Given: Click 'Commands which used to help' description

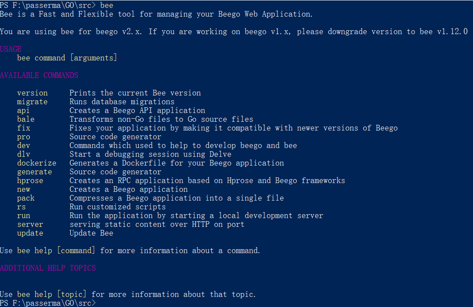Looking at the screenshot, I should click(183, 145).
